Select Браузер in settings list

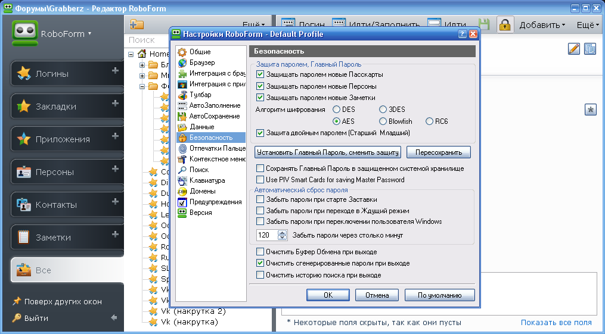[x=202, y=63]
